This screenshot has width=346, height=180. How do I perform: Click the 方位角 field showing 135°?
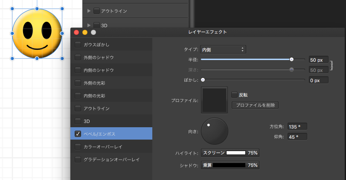click(297, 126)
